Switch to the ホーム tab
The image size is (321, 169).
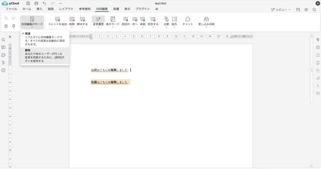tap(27, 9)
